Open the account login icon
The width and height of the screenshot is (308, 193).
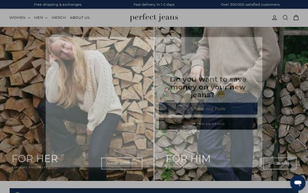pos(274,18)
